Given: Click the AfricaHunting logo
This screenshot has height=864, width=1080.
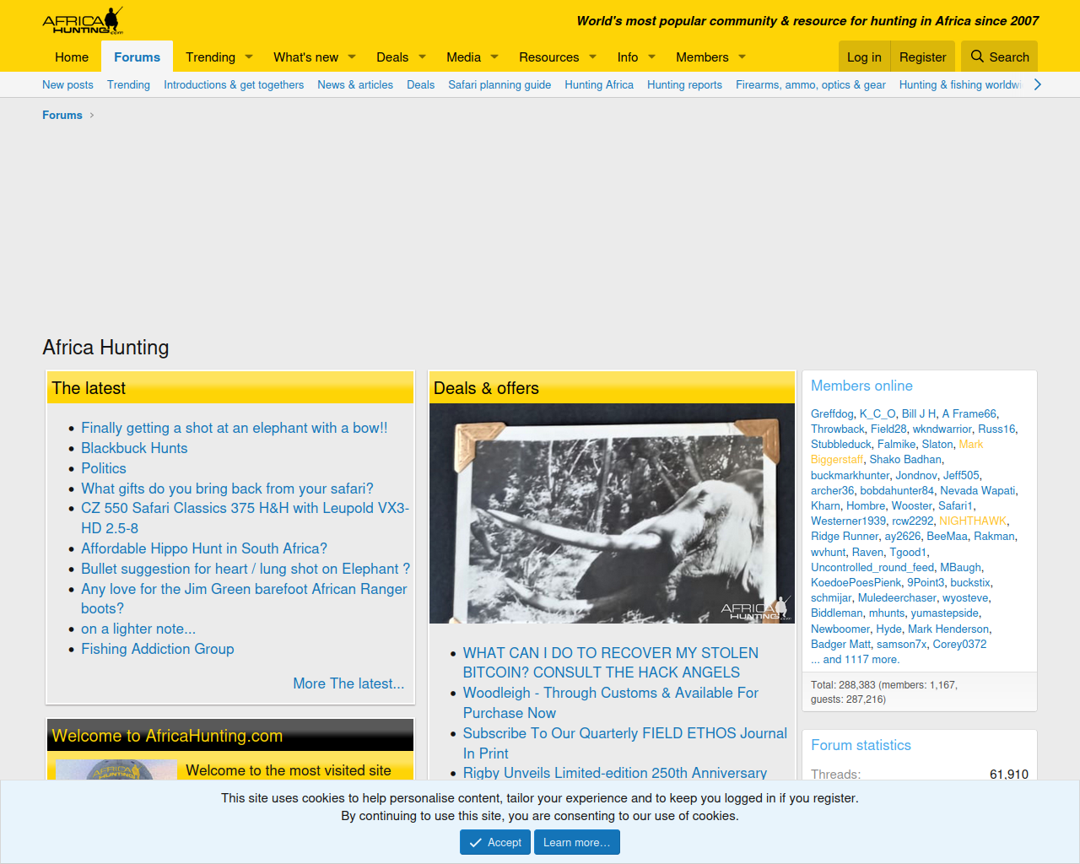Looking at the screenshot, I should coord(83,21).
